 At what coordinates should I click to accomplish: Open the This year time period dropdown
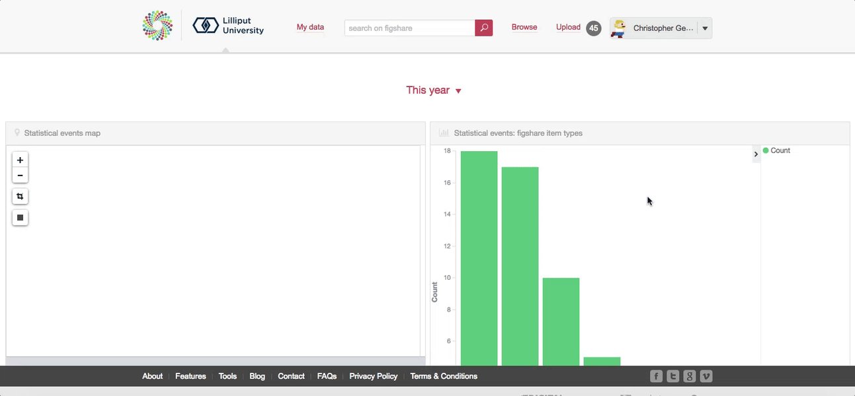pos(433,90)
